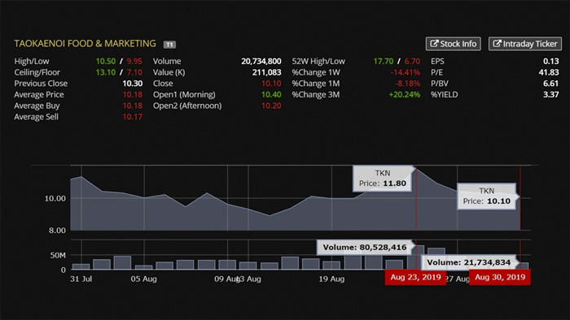Click the first volume bar at 31 Jul
This screenshot has width=570, height=320.
(81, 266)
